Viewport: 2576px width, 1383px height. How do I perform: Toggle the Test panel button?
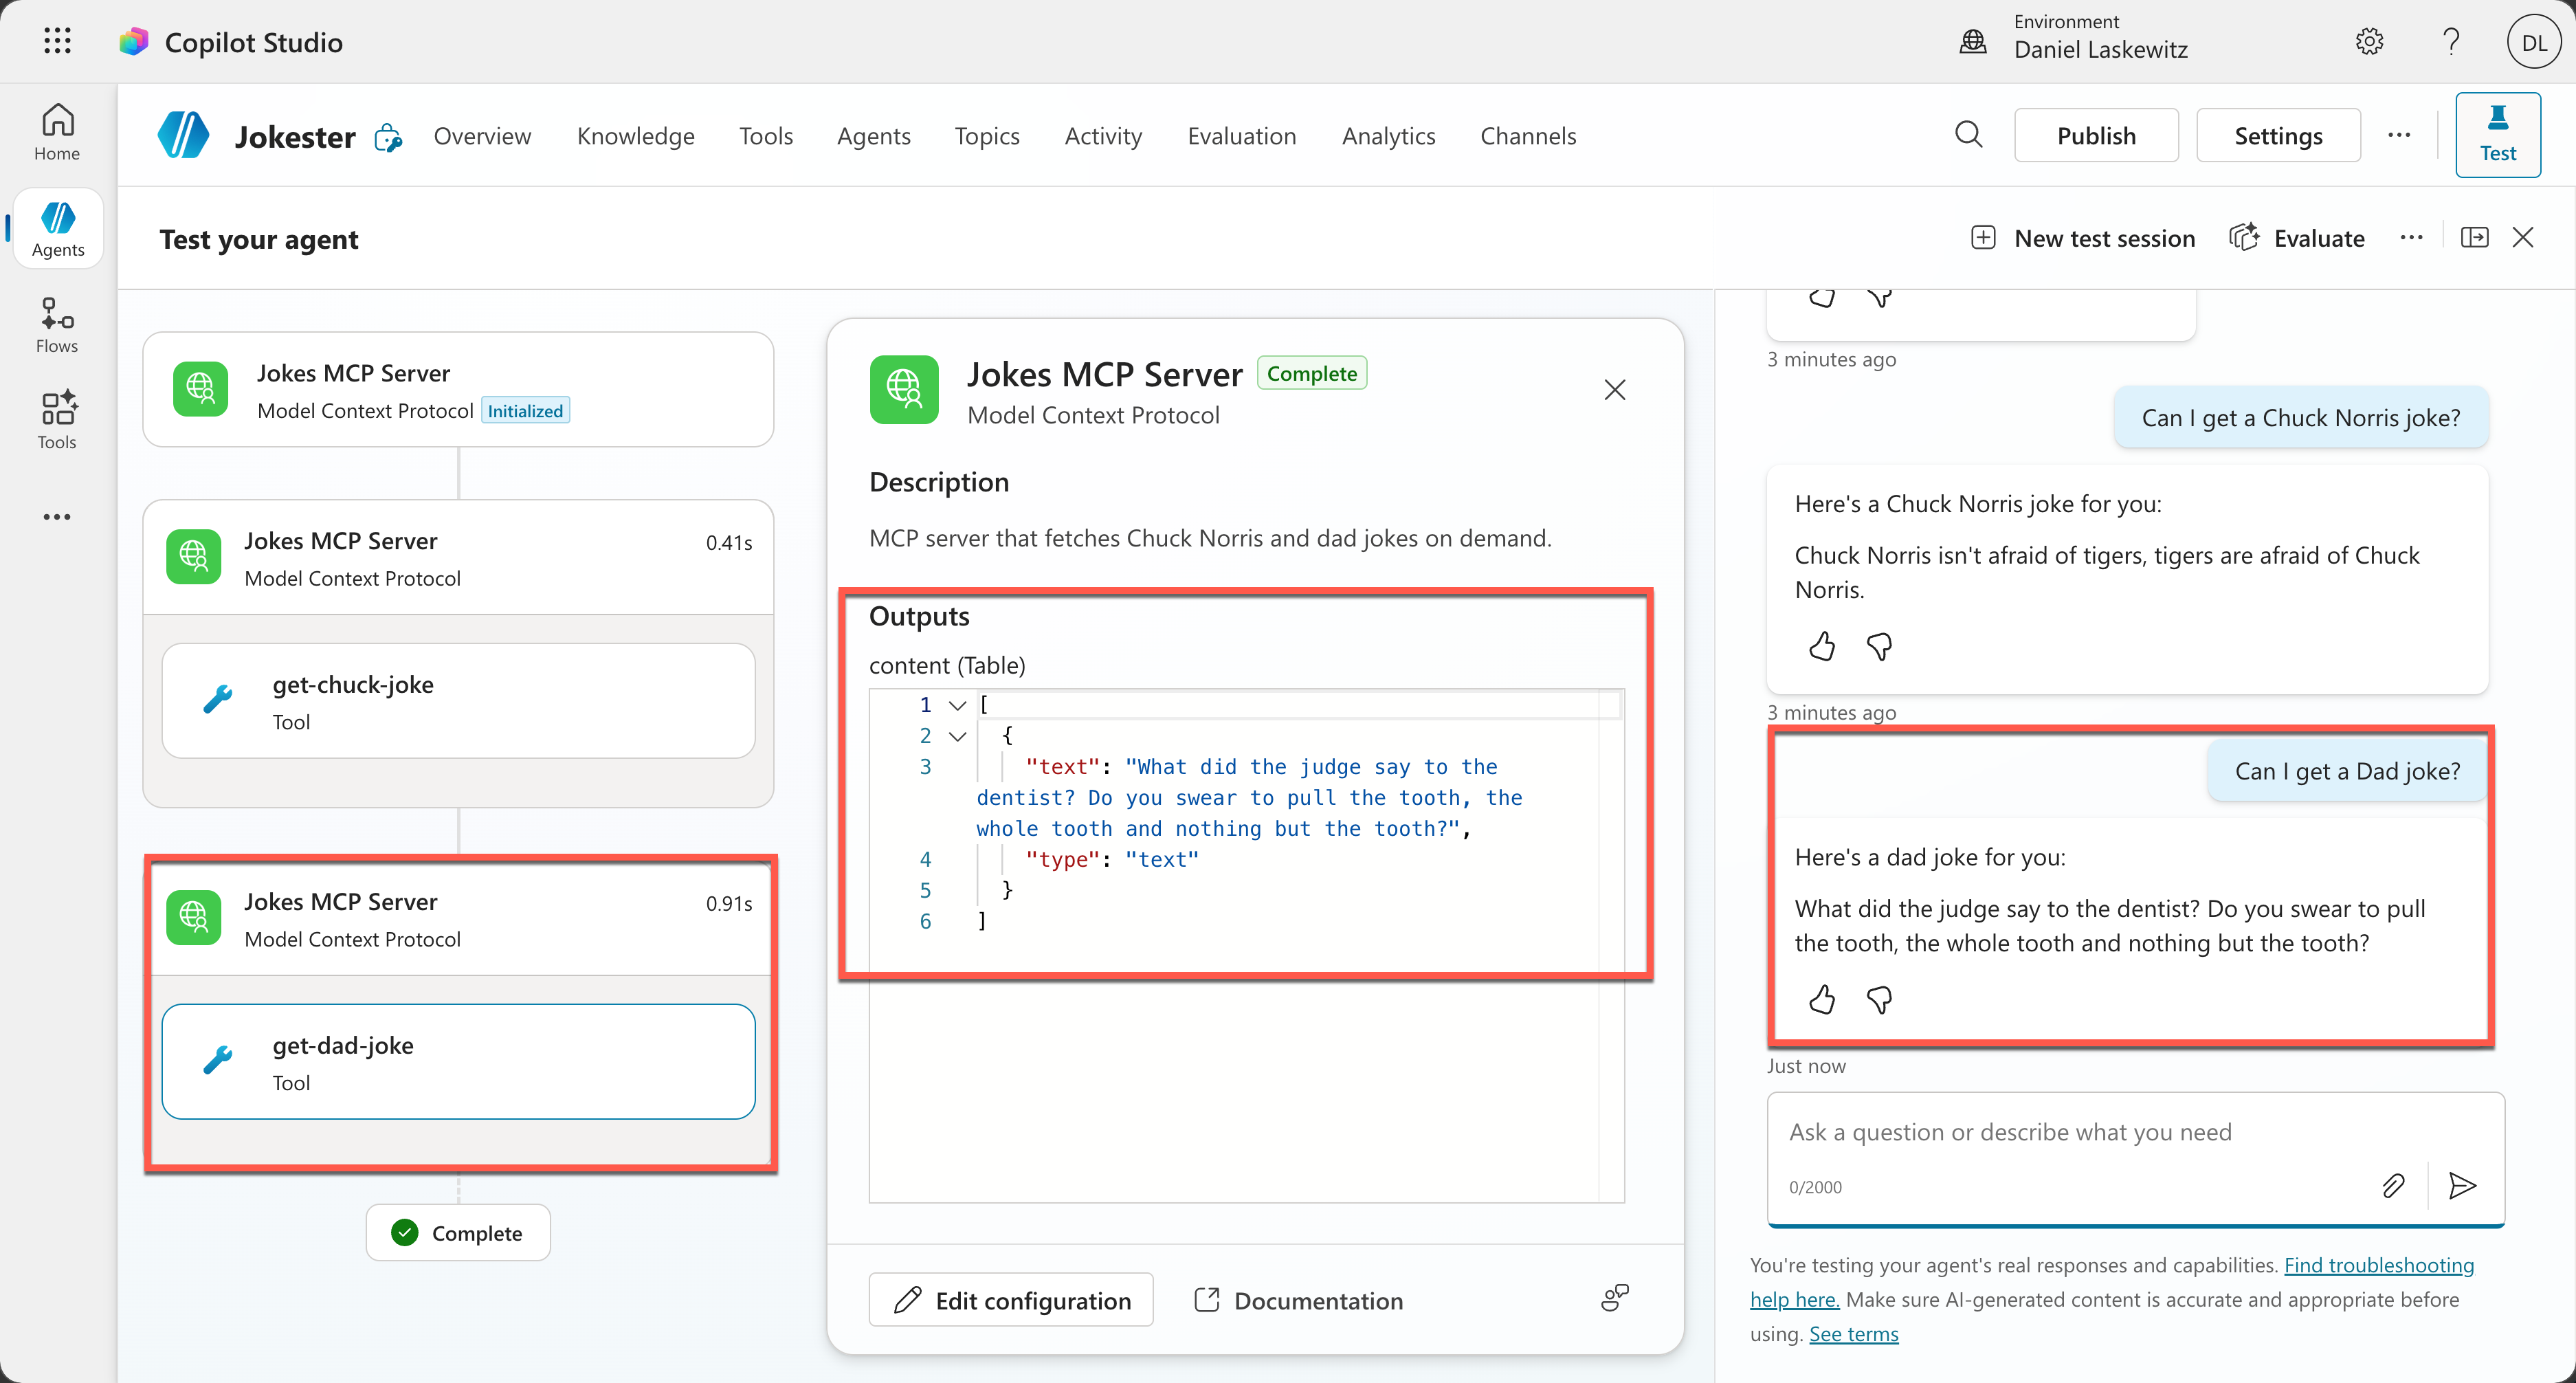2497,135
